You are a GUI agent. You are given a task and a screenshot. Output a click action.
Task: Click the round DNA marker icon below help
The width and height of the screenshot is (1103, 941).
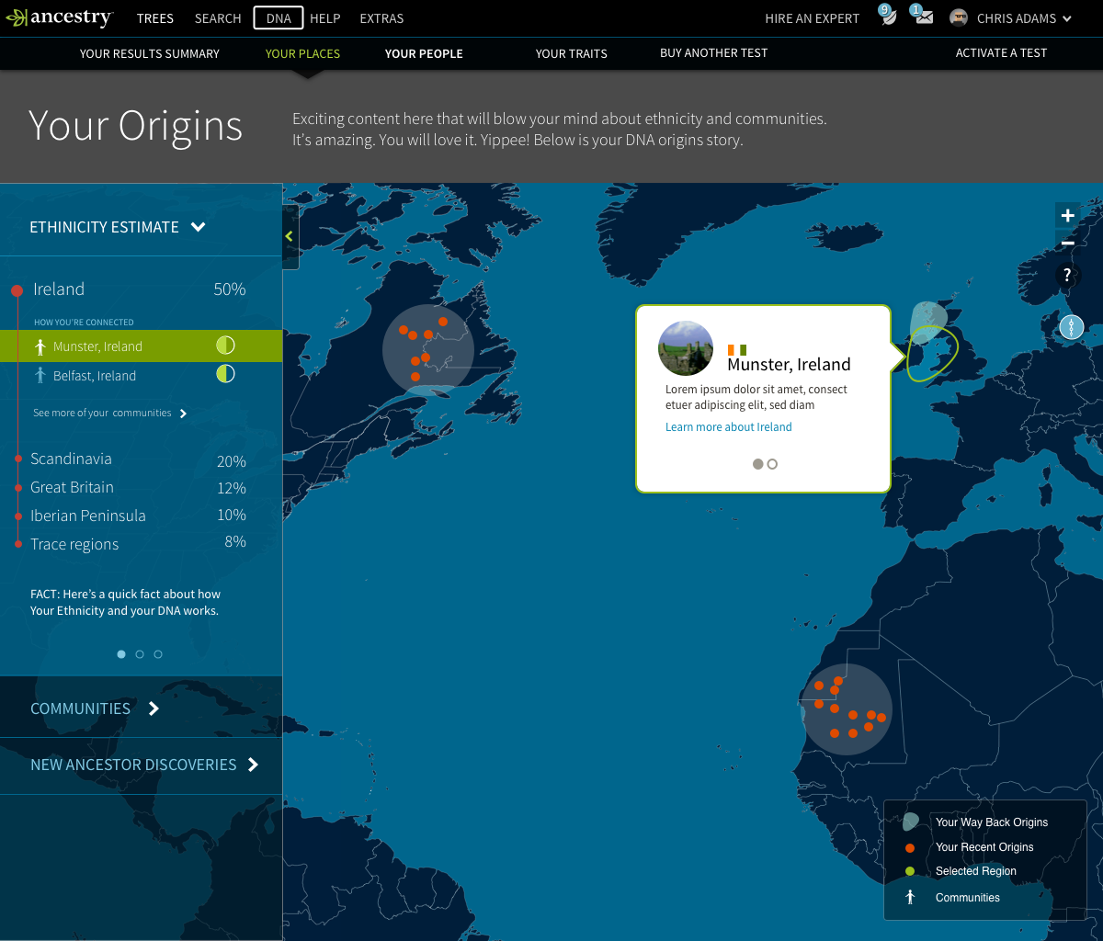(1072, 327)
